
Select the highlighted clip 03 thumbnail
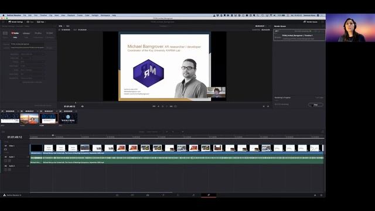click(49, 118)
